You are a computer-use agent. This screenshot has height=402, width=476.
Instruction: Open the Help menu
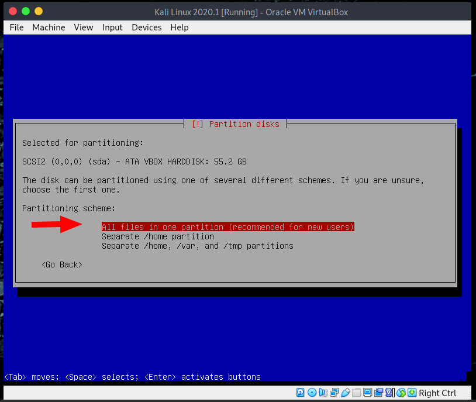[180, 28]
